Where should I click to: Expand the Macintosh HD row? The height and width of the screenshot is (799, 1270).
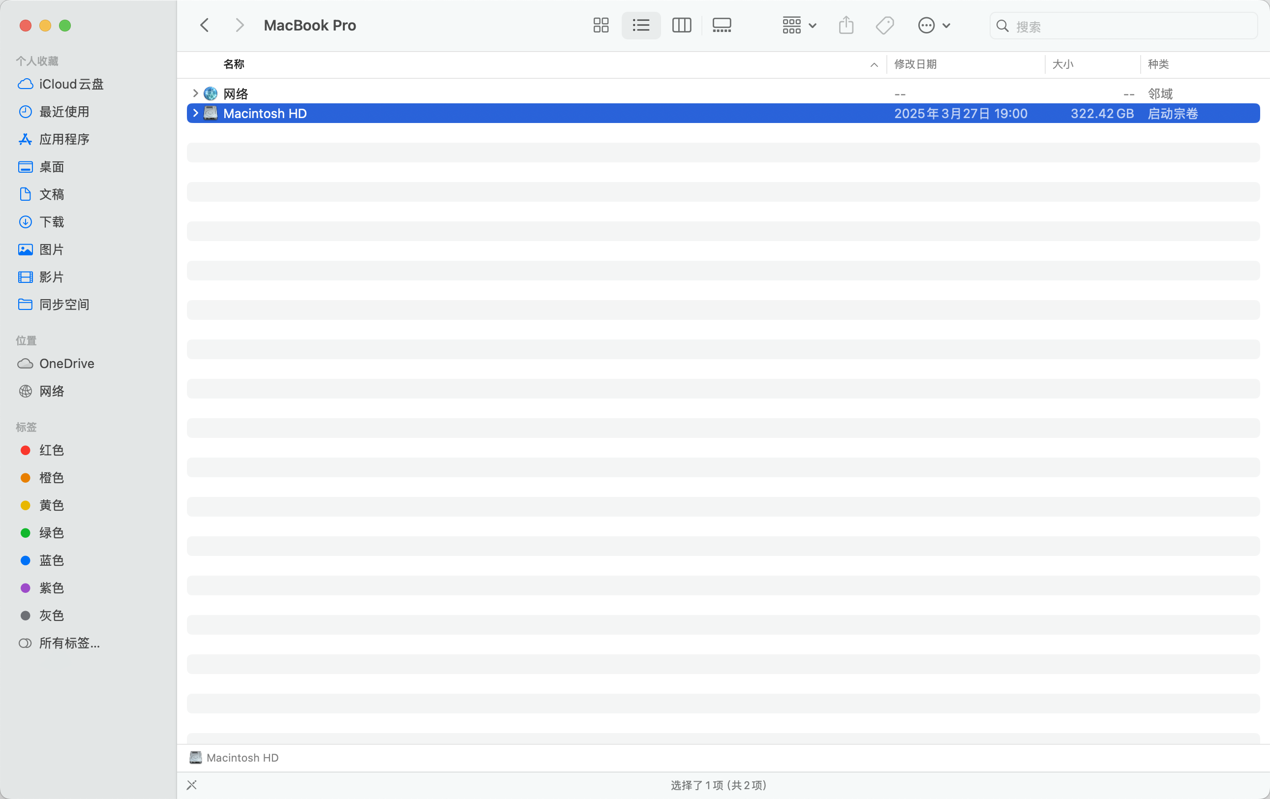(x=195, y=113)
